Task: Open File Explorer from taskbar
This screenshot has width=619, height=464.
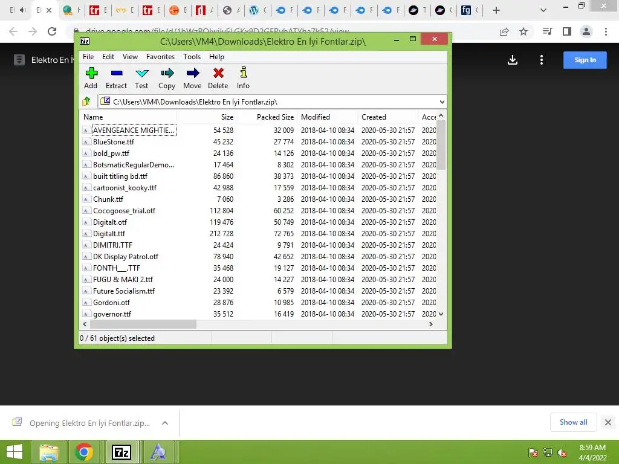Action: (48, 452)
